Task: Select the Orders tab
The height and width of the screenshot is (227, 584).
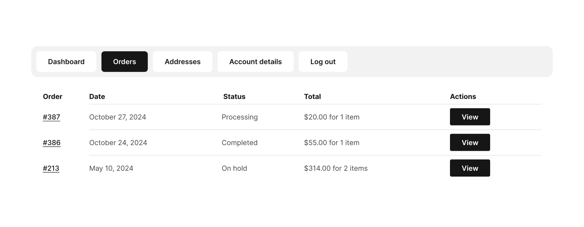Action: tap(124, 62)
